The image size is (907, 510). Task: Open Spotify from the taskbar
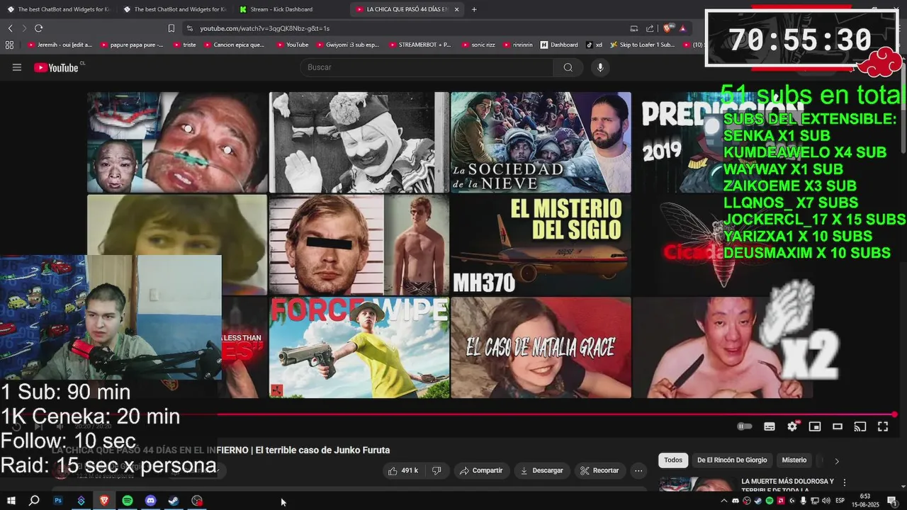[x=128, y=500]
